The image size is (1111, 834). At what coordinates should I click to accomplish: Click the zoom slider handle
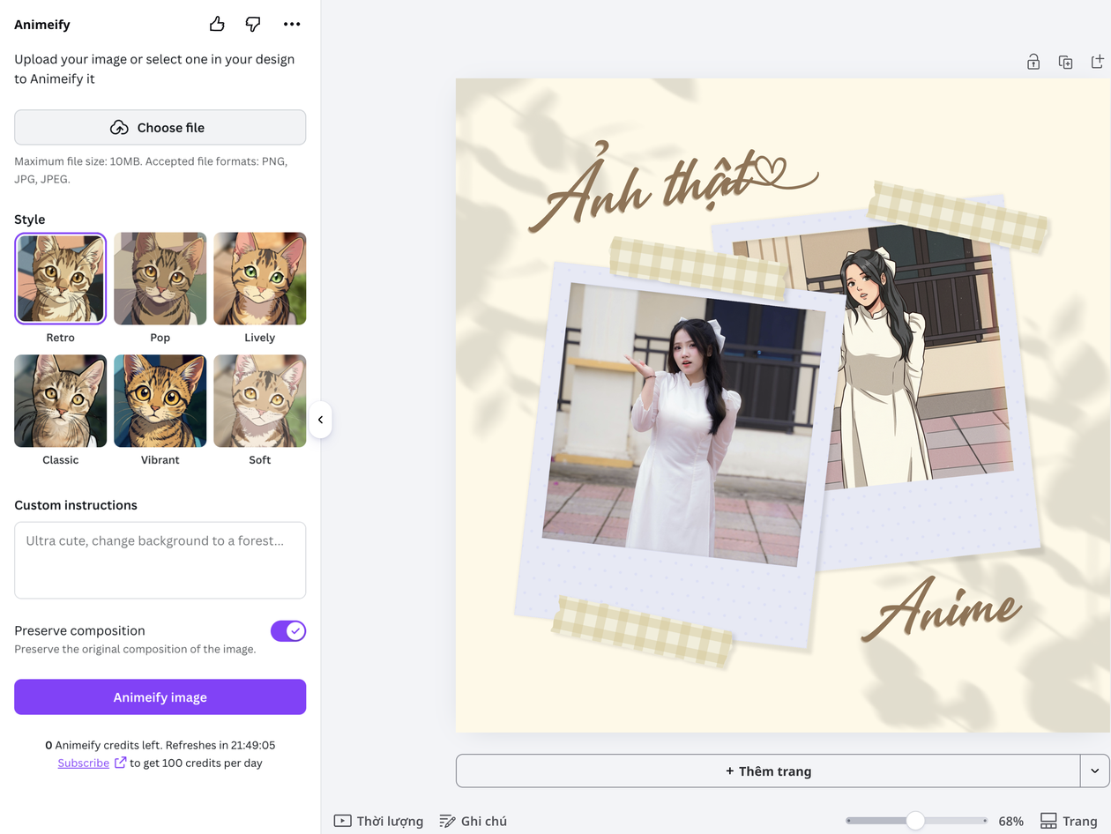[915, 821]
